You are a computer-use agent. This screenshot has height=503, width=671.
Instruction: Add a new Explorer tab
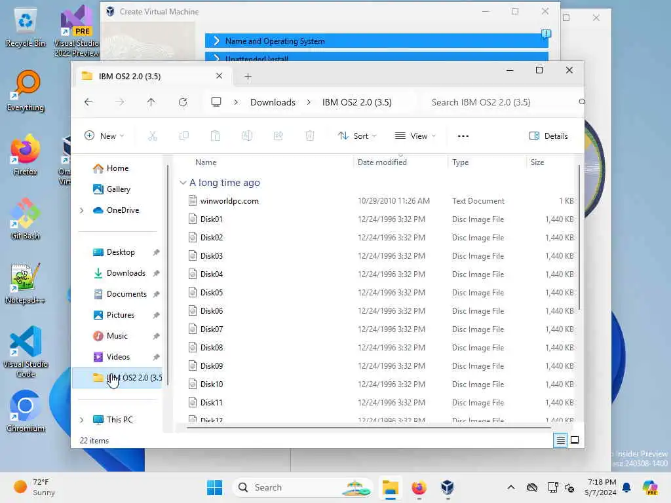coord(248,76)
